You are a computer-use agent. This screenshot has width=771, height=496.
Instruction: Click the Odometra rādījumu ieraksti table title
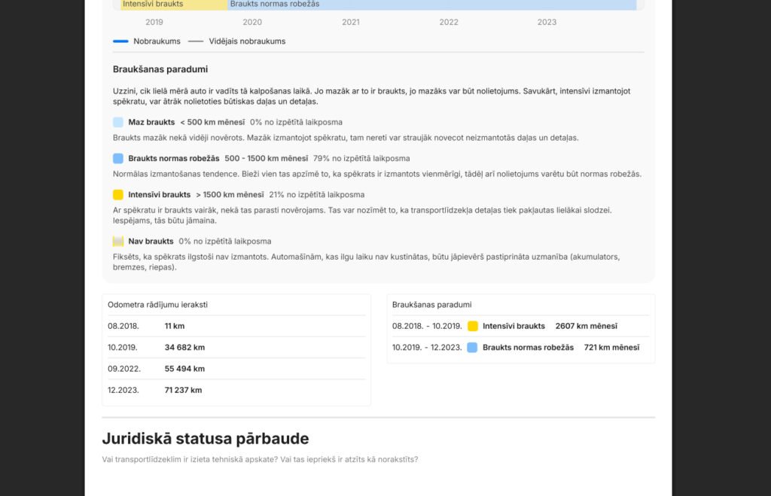coord(158,305)
